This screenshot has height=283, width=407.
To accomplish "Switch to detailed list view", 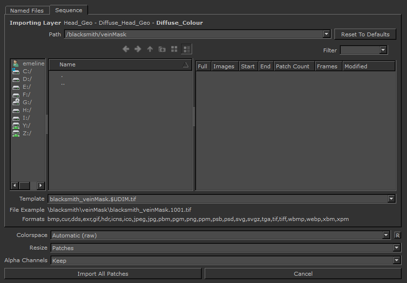I will [x=187, y=49].
